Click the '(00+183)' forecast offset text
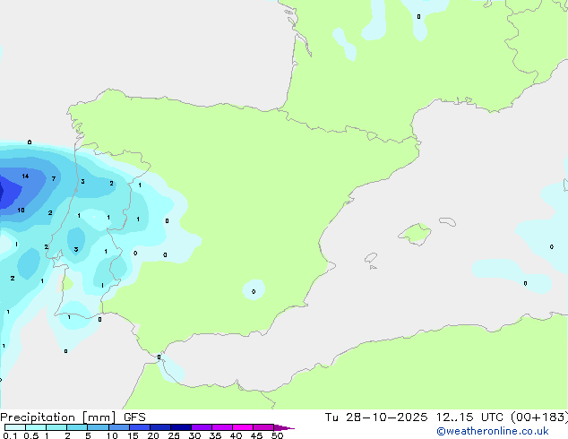568x439 pixels. click(x=539, y=417)
